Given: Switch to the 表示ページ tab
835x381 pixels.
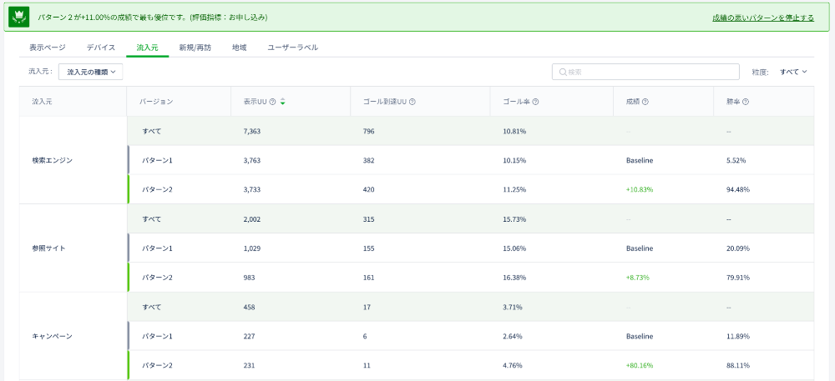Looking at the screenshot, I should point(48,48).
